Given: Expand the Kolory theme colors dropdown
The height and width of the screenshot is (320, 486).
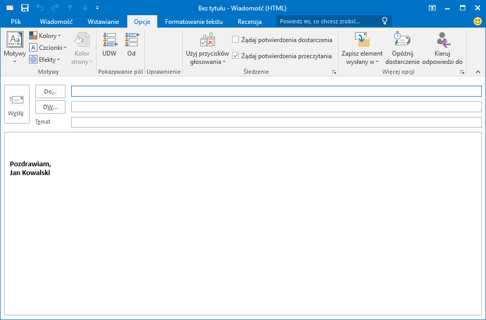Looking at the screenshot, I should pos(45,36).
